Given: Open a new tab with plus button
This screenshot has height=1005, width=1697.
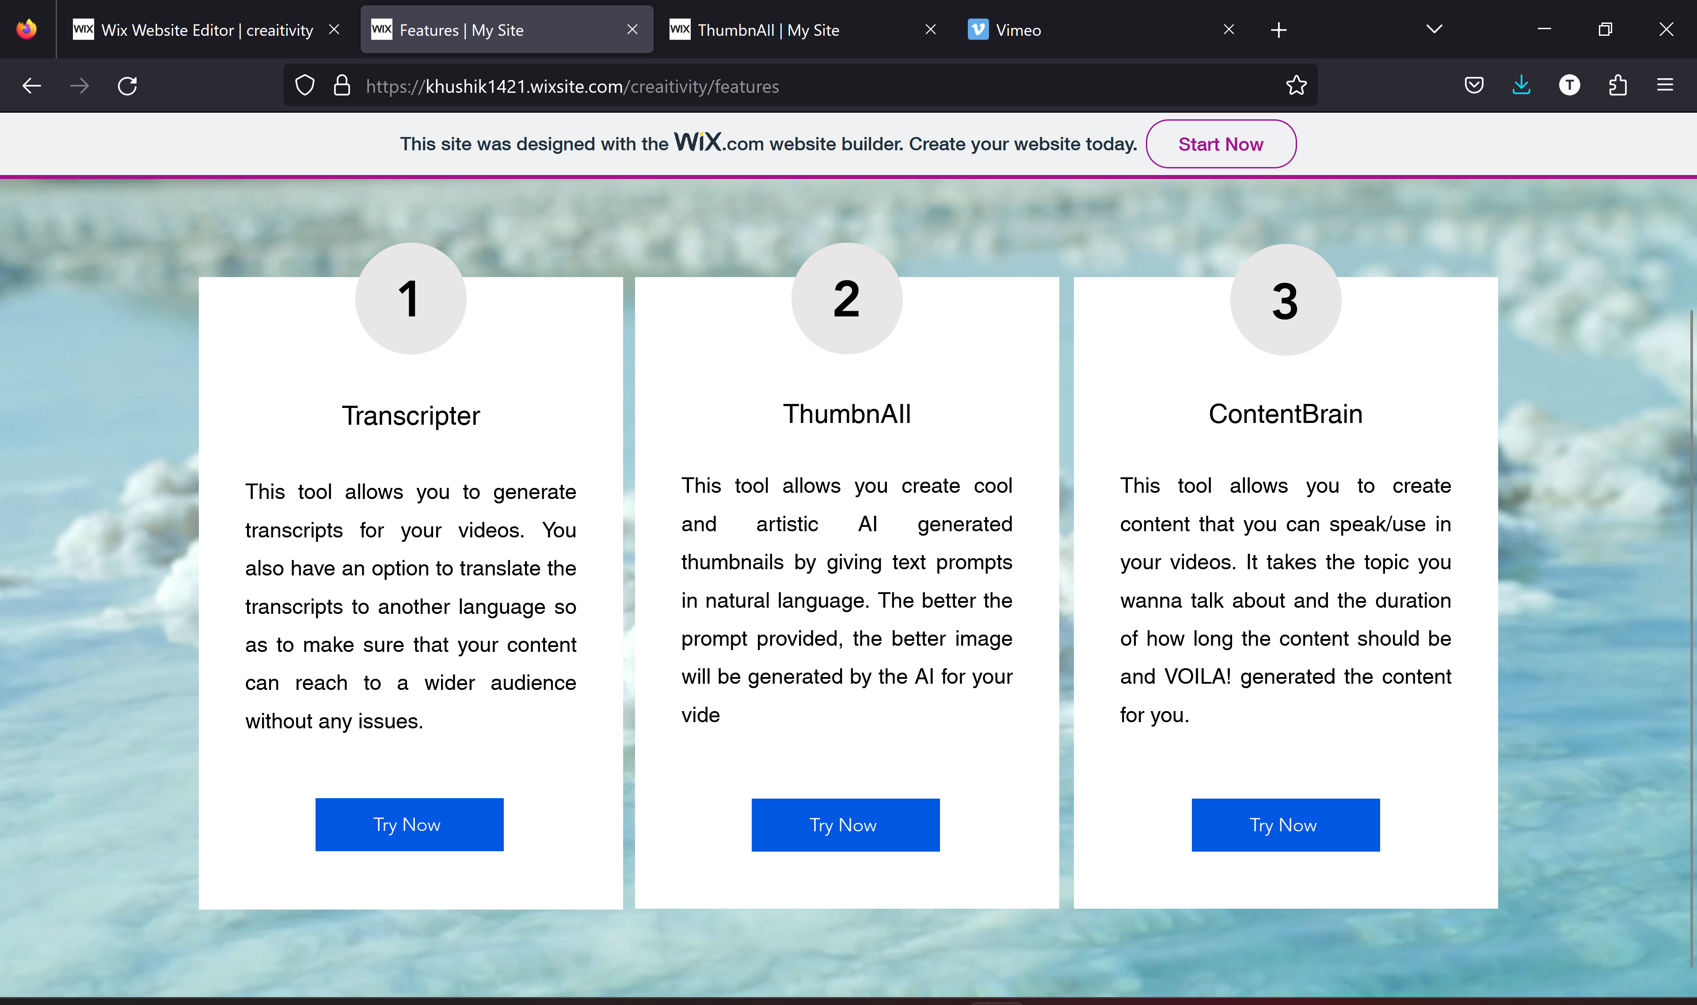Looking at the screenshot, I should [x=1278, y=30].
